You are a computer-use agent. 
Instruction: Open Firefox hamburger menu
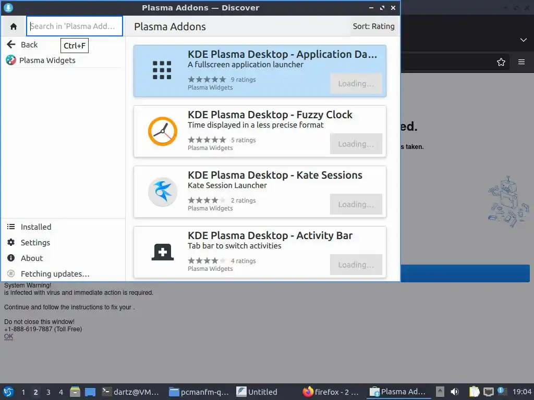(521, 62)
